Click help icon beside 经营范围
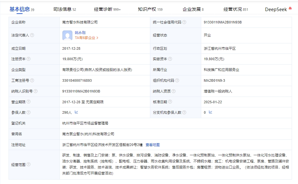 (x=28, y=164)
